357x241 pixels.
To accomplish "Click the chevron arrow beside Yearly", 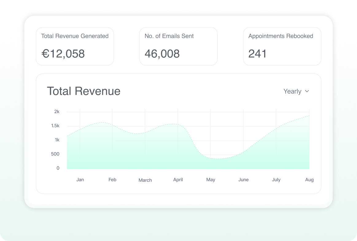I will coord(307,91).
